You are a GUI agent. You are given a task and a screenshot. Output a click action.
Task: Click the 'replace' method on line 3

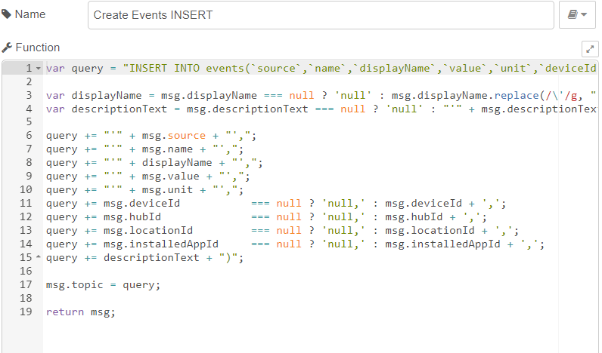pos(517,95)
